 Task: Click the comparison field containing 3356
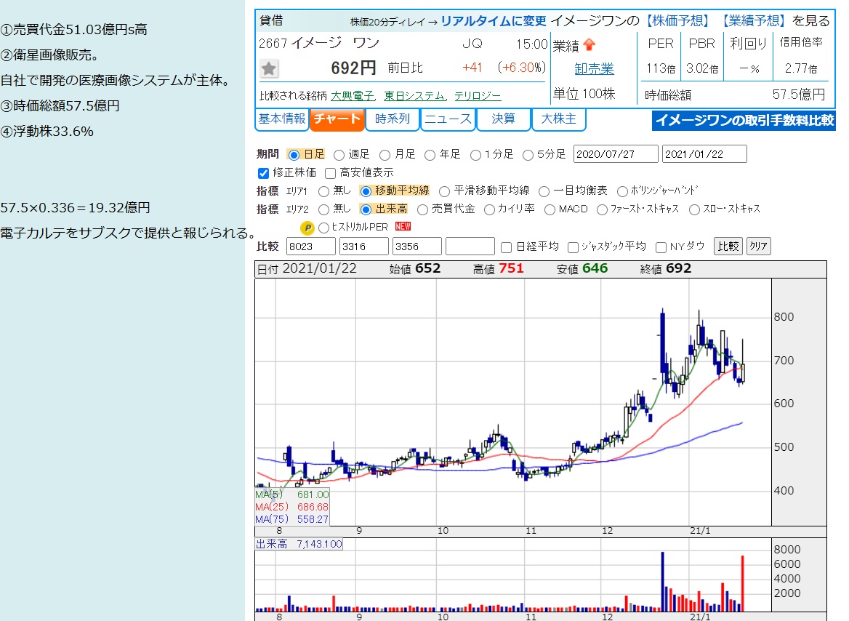tap(417, 247)
